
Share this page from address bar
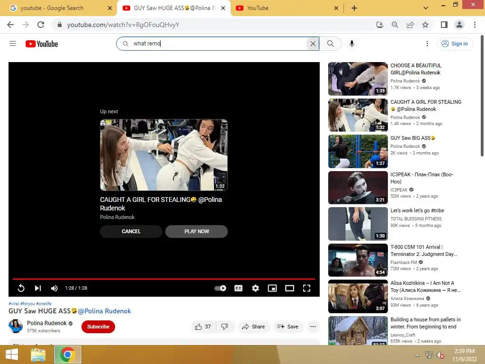410,25
